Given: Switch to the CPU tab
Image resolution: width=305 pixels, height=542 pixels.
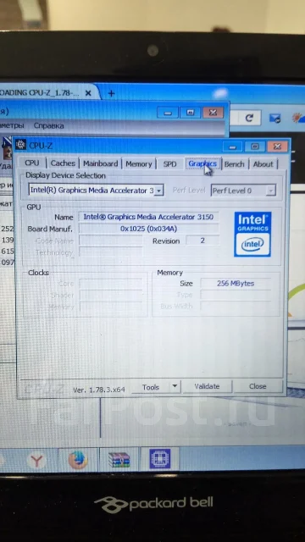Looking at the screenshot, I should (32, 163).
